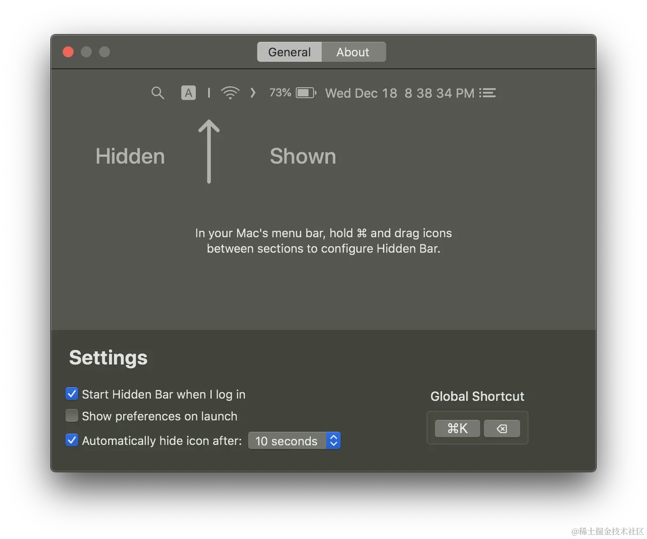Click the 73% battery percentage text
The width and height of the screenshot is (647, 539).
(280, 93)
